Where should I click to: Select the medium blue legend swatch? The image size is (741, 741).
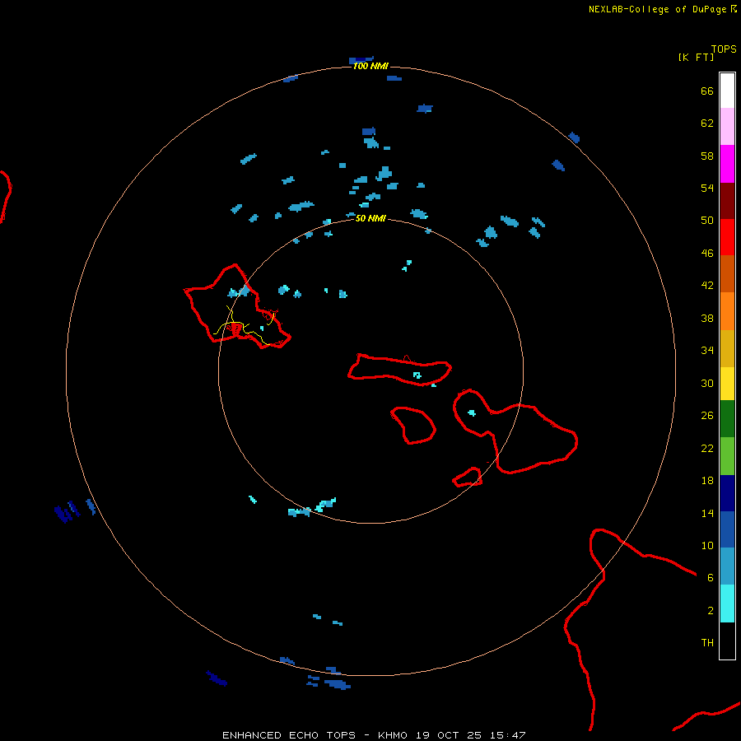tap(727, 529)
